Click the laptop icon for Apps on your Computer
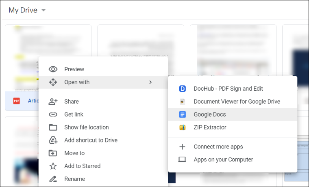The height and width of the screenshot is (187, 309). tap(182, 159)
